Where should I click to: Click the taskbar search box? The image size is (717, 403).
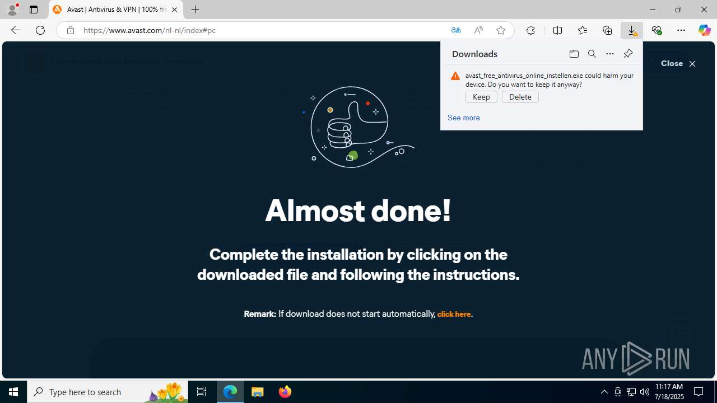108,392
